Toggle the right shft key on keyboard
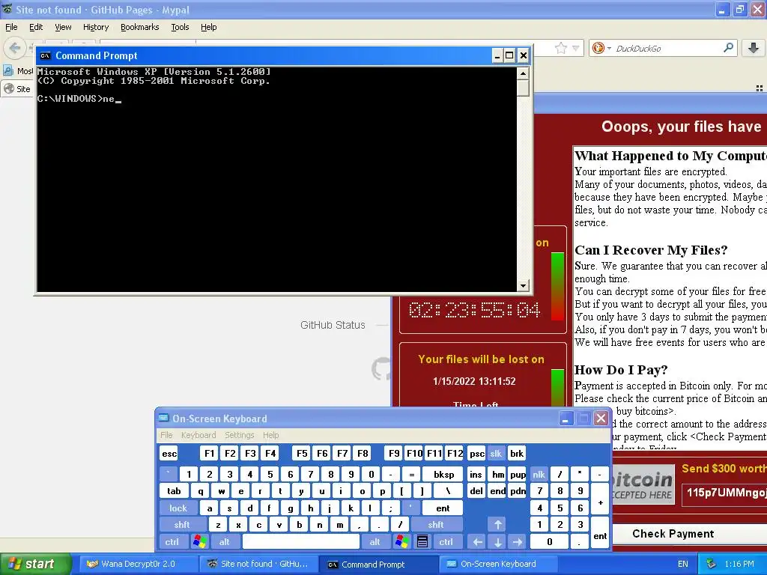 [x=435, y=525]
